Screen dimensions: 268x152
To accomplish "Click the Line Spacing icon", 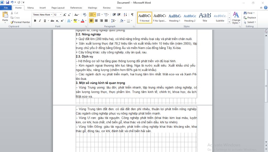I will (x=113, y=21).
